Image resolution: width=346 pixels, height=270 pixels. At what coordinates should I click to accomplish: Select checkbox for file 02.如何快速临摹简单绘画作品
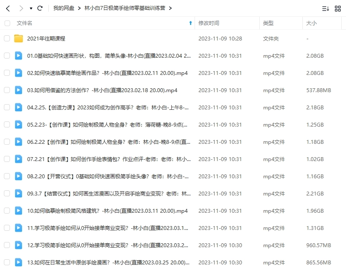[7, 73]
